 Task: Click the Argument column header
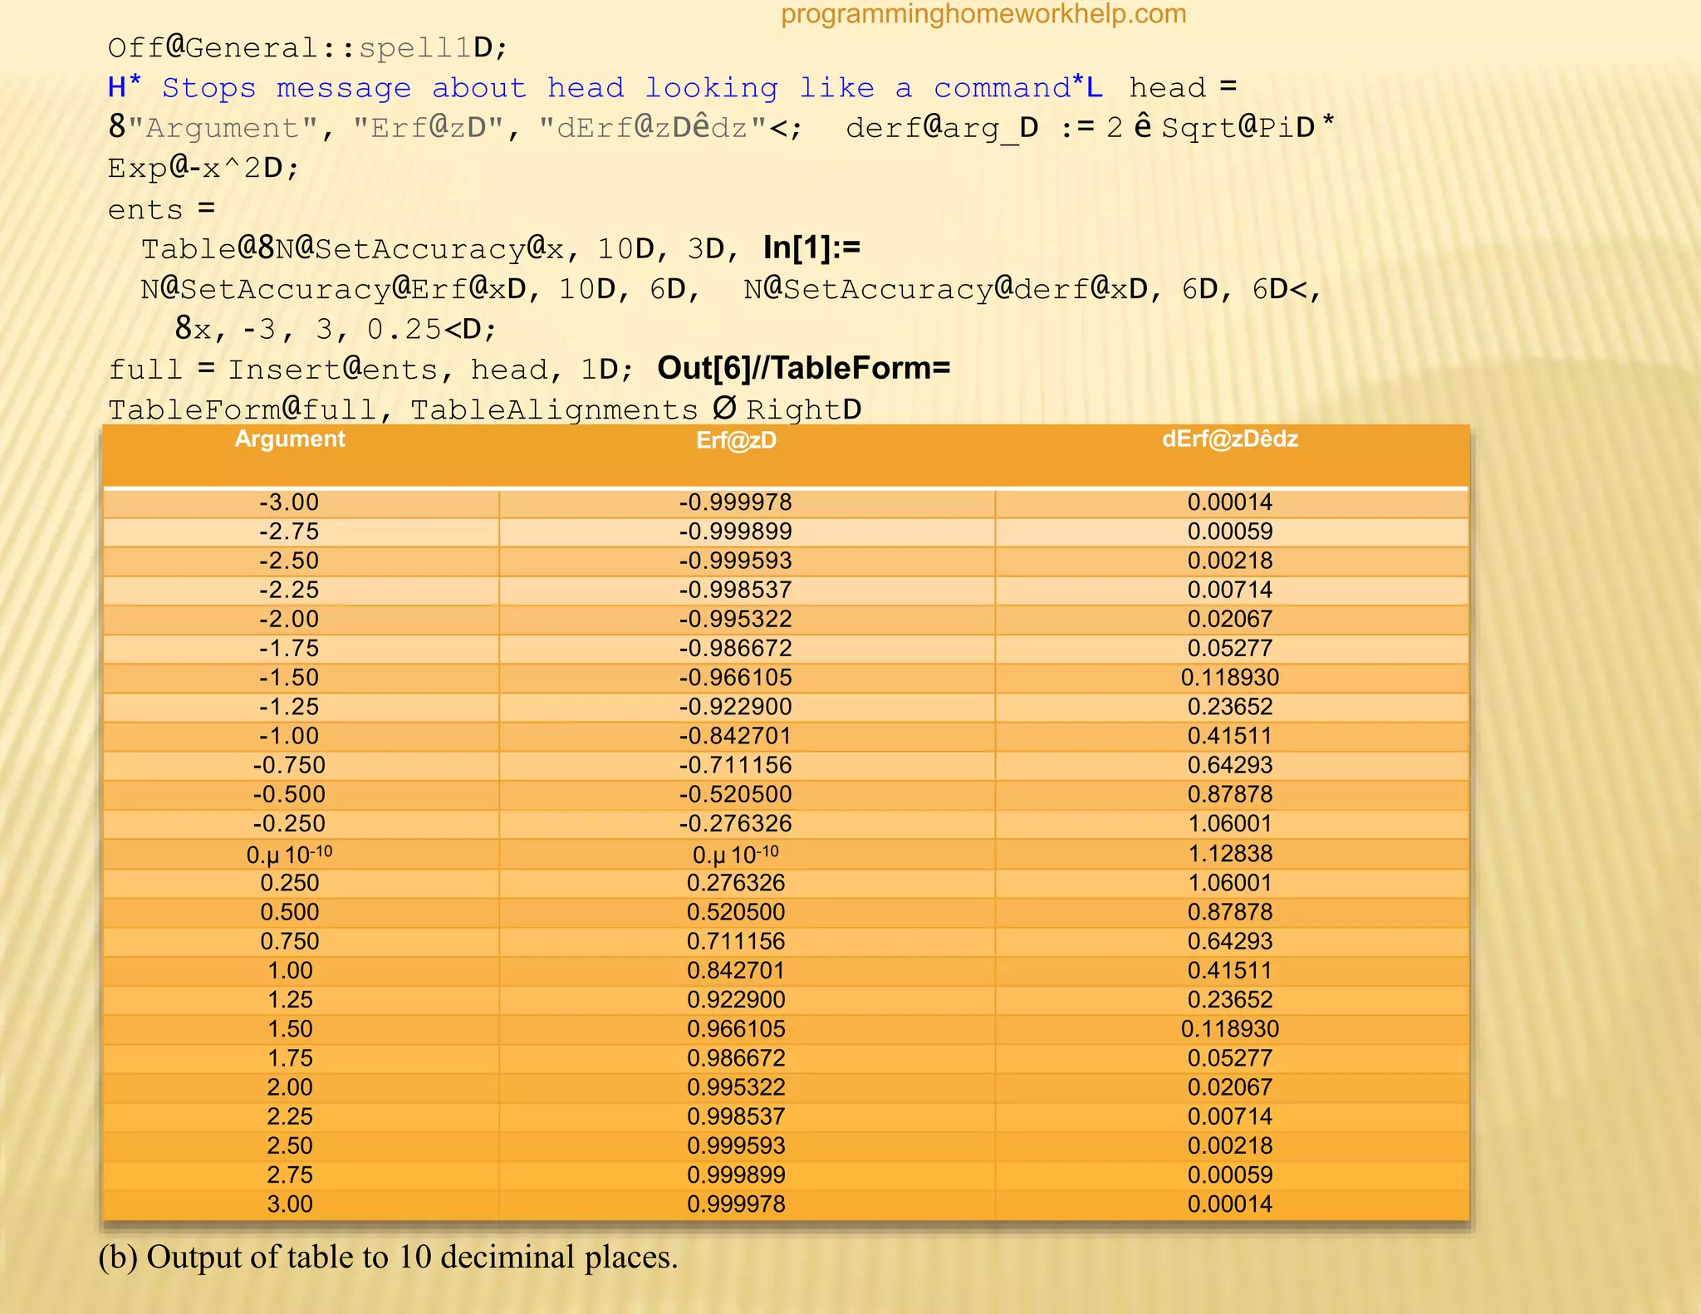pyautogui.click(x=289, y=439)
